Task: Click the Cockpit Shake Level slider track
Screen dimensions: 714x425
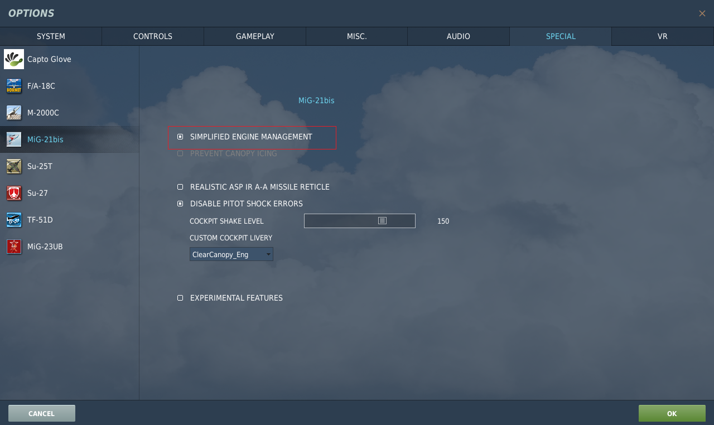Action: pyautogui.click(x=360, y=221)
